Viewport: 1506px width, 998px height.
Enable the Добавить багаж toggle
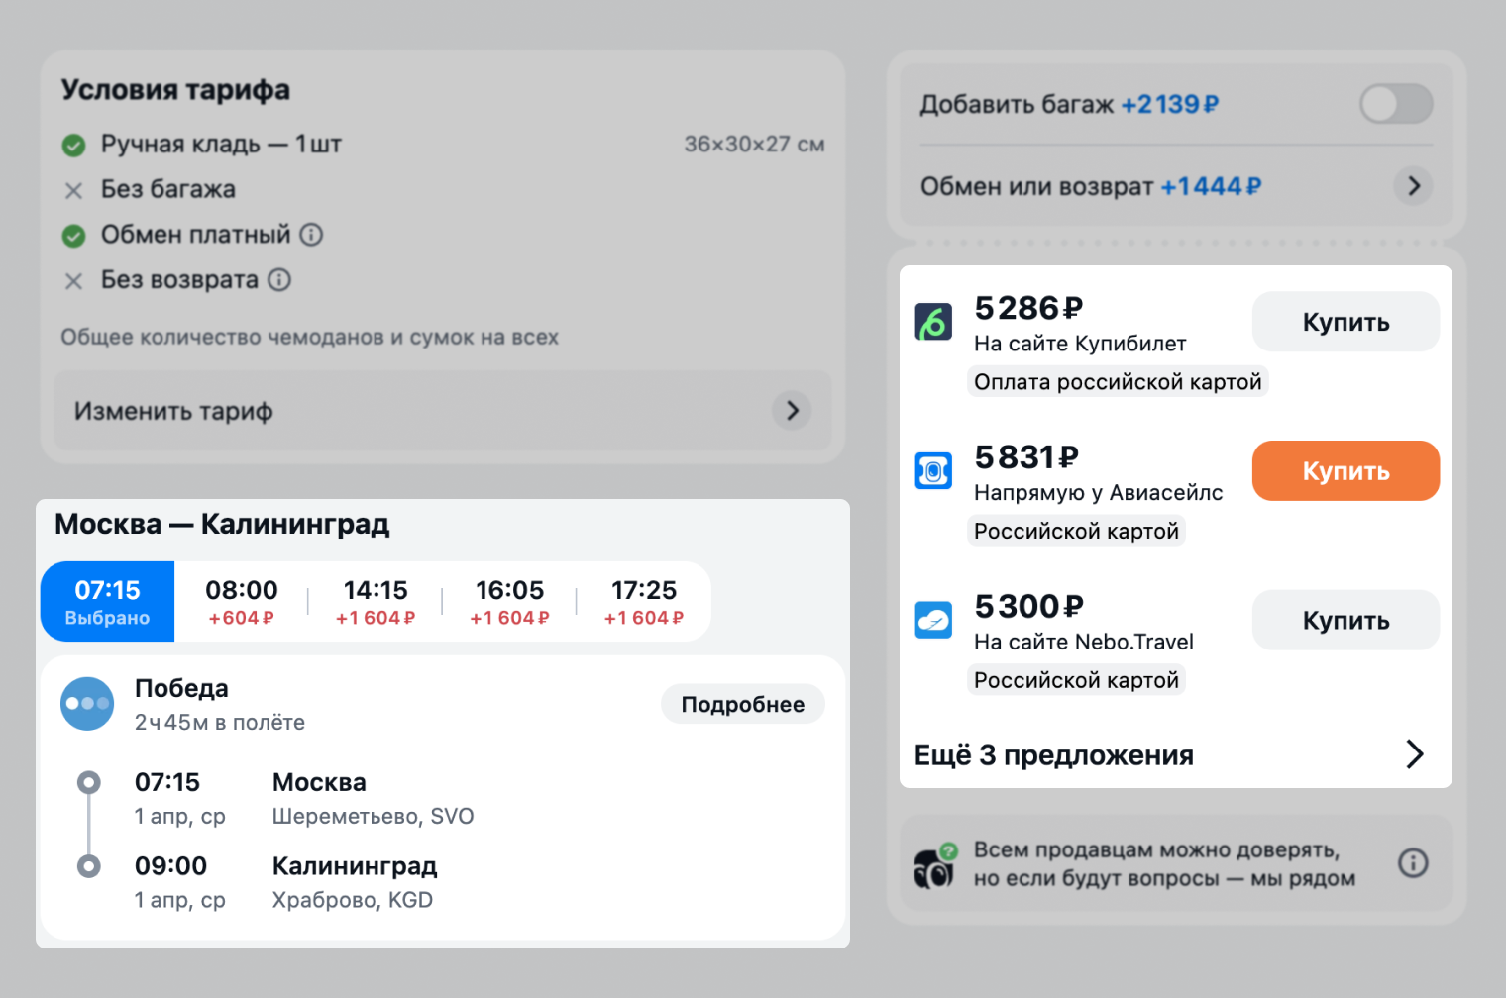coord(1396,104)
